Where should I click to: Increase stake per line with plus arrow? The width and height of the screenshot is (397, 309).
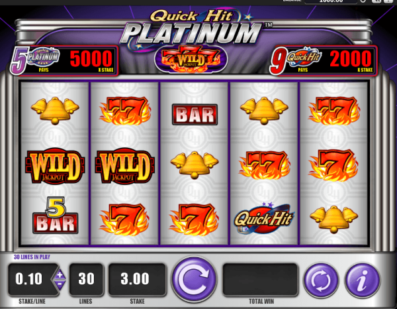[x=60, y=275]
